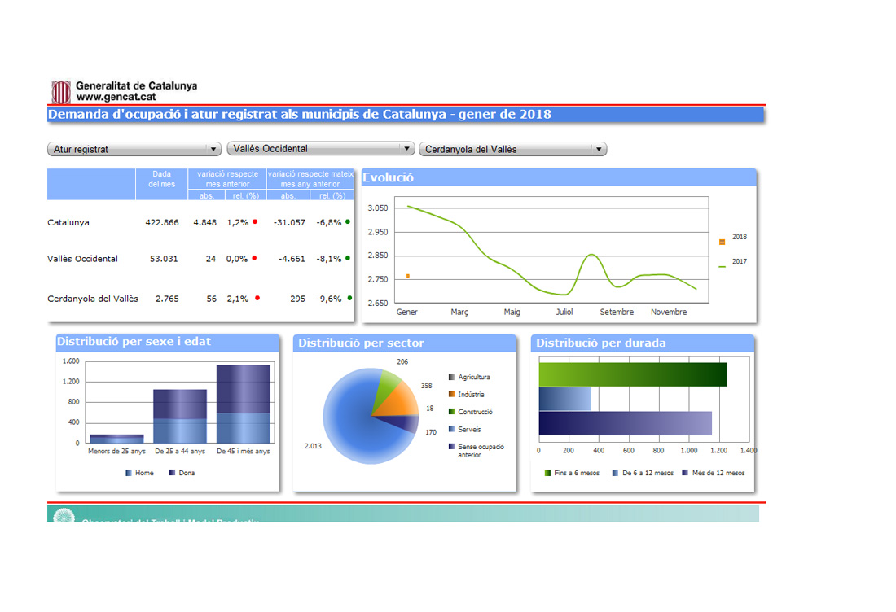This screenshot has height=612, width=896.
Task: Click the Sense ocupació anterior legend swatch
Action: [451, 447]
